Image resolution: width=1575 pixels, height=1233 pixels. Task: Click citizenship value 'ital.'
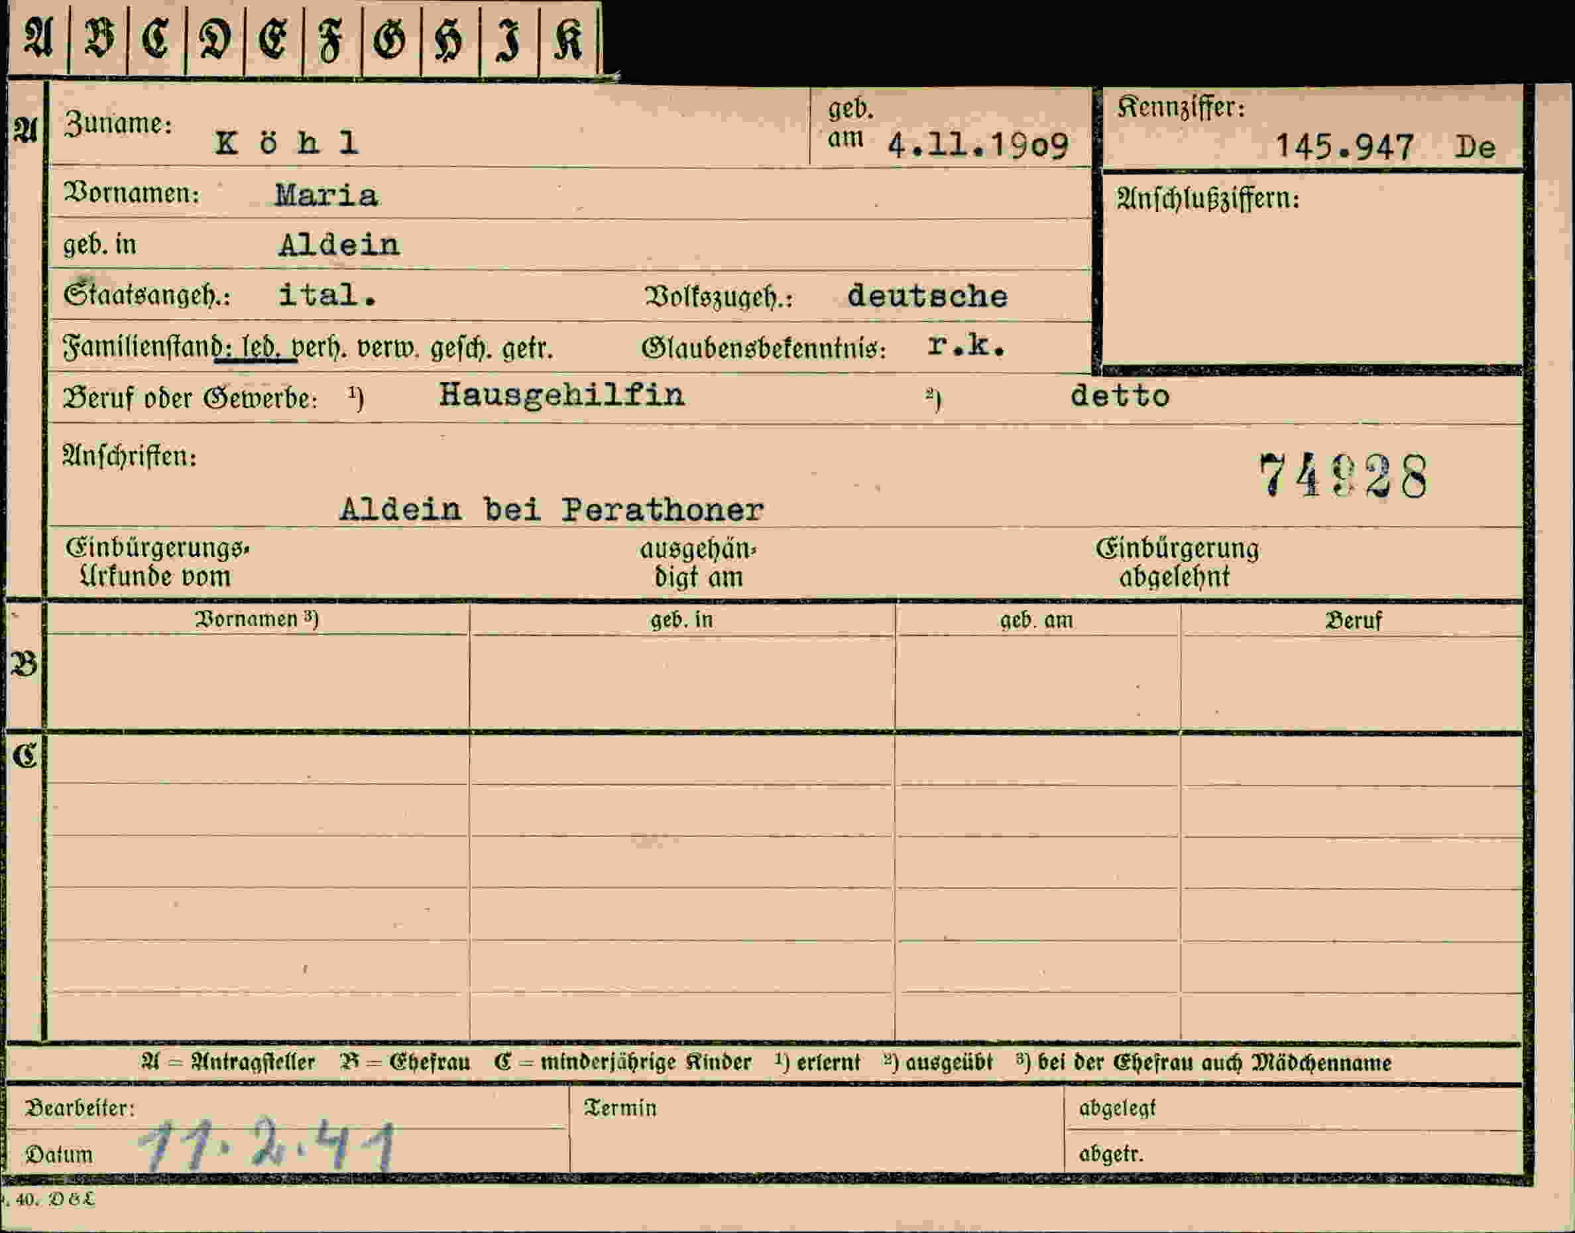[327, 294]
